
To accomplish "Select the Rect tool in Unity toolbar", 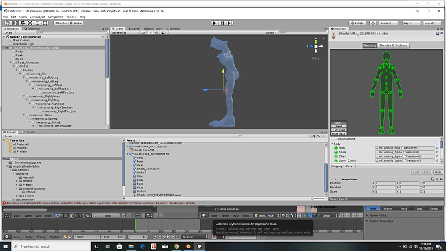I will 37,23.
